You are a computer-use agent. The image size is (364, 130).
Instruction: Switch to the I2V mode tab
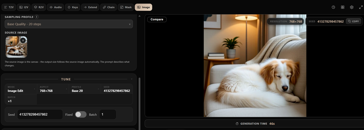tap(24, 7)
